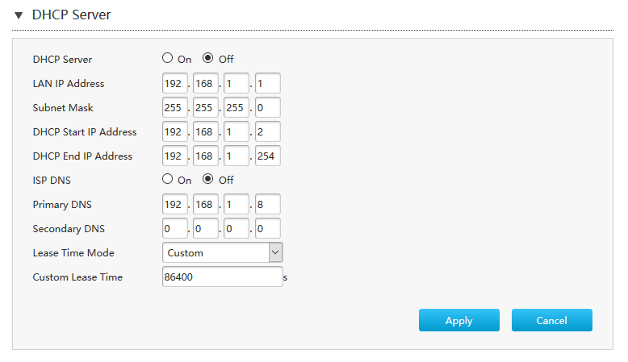Image resolution: width=628 pixels, height=362 pixels.
Task: Focus first octet of Subnet Mask
Action: [174, 107]
